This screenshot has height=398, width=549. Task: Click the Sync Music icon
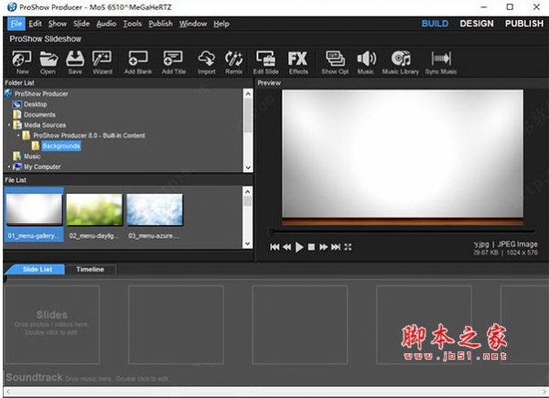tap(441, 60)
